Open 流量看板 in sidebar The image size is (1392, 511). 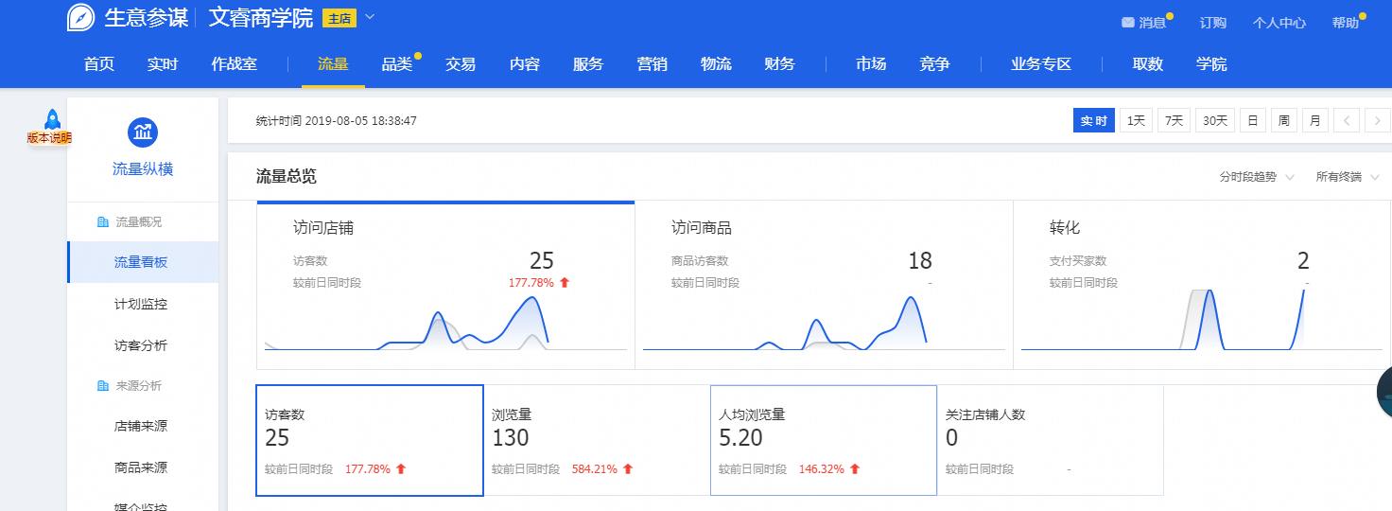click(143, 262)
